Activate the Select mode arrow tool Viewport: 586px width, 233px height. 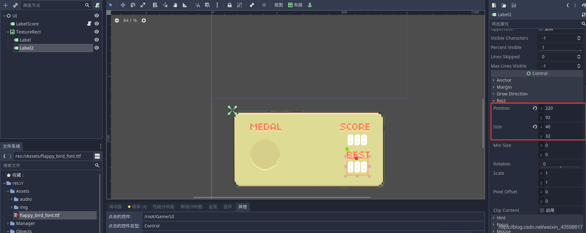[x=111, y=5]
